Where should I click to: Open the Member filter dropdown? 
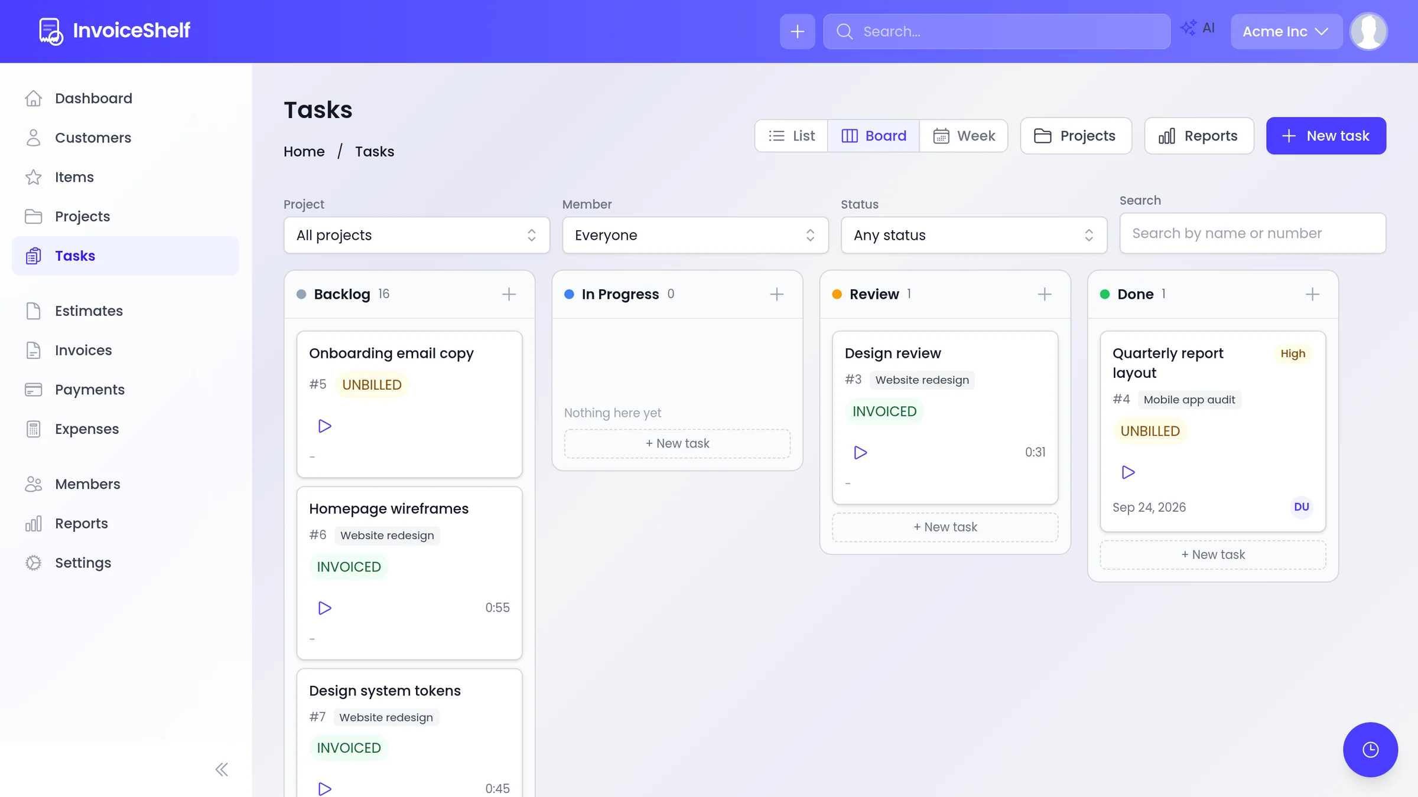click(x=695, y=235)
